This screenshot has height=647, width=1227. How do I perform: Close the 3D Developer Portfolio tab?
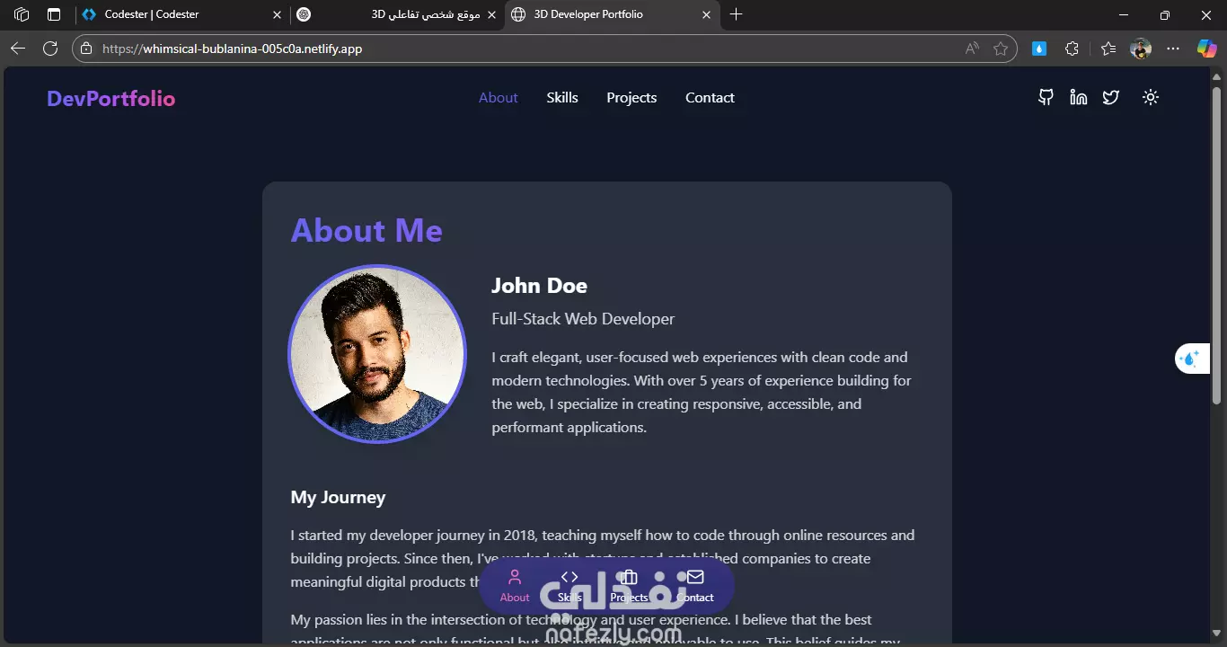click(x=706, y=14)
